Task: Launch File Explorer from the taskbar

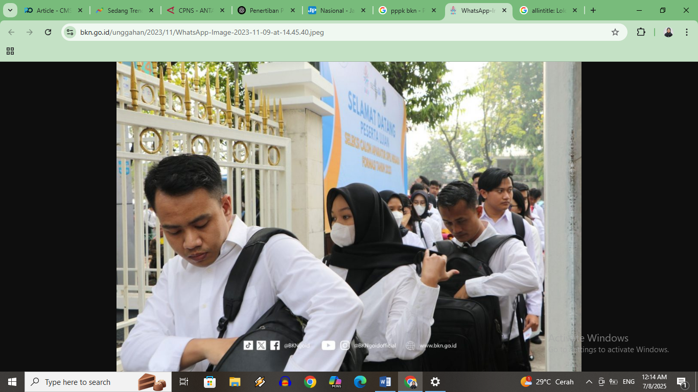Action: point(235,381)
